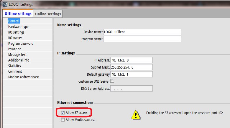Open Message text settings
The width and height of the screenshot is (230, 128).
(17, 55)
